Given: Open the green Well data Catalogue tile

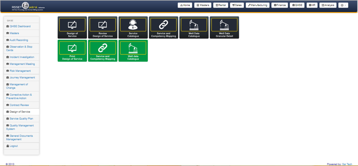Looking at the screenshot, I should (133, 50).
